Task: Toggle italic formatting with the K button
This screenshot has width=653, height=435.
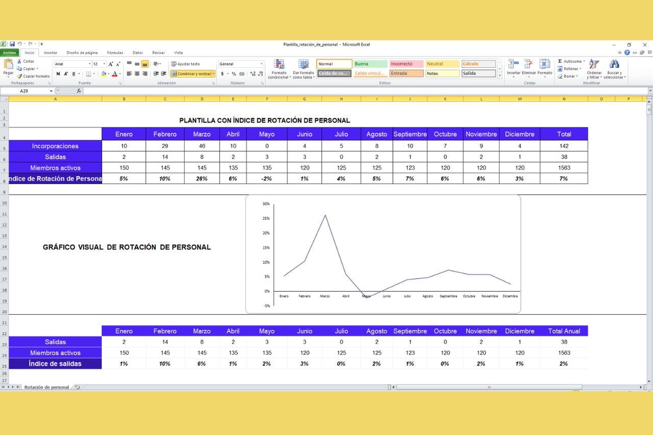Action: [x=66, y=74]
